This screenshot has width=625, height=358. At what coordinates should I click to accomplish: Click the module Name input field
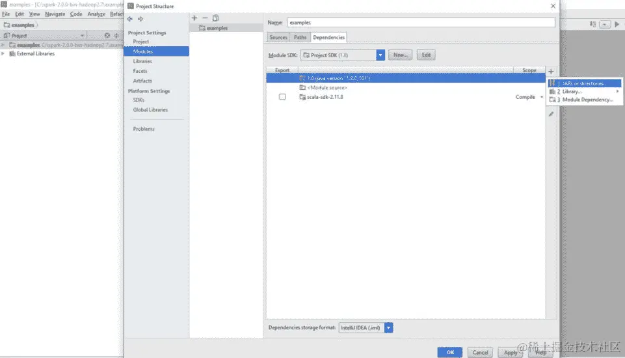point(421,23)
